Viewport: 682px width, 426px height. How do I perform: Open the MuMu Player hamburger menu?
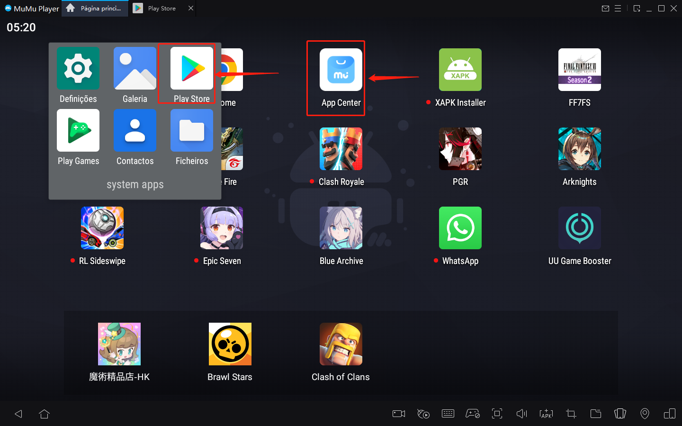tap(618, 9)
